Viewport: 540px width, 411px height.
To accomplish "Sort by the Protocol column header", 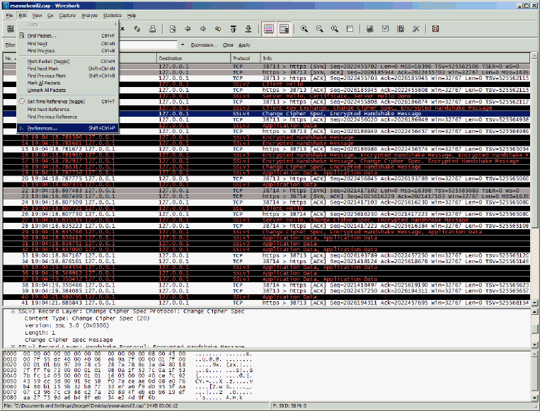I will point(246,58).
